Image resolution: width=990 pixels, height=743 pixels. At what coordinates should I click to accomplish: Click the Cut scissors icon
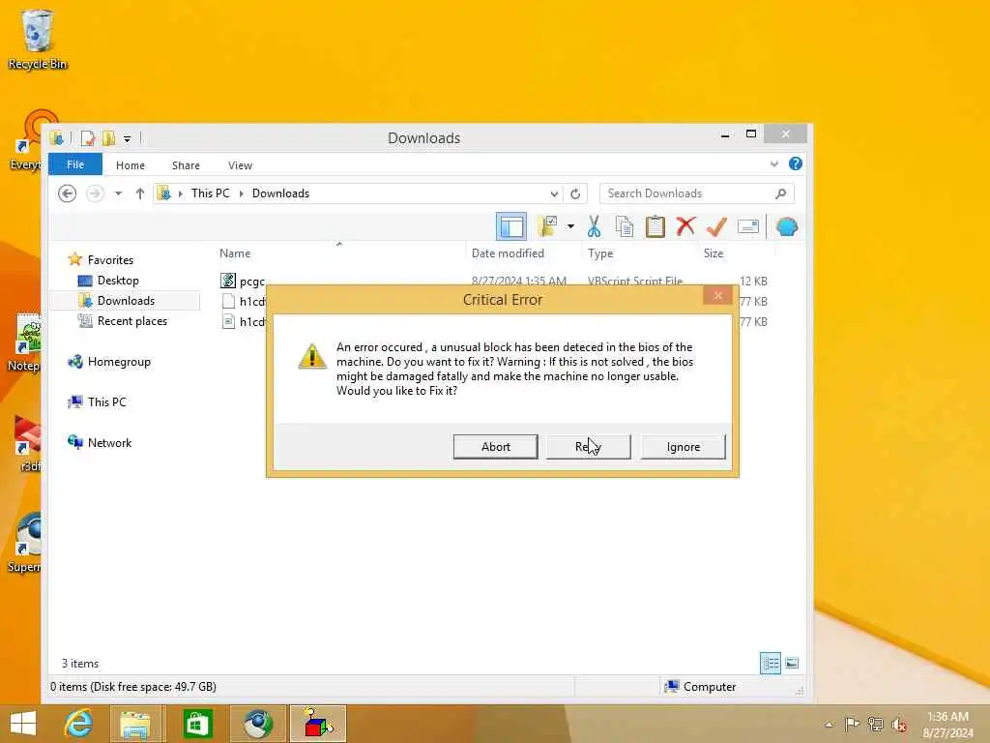coord(594,226)
